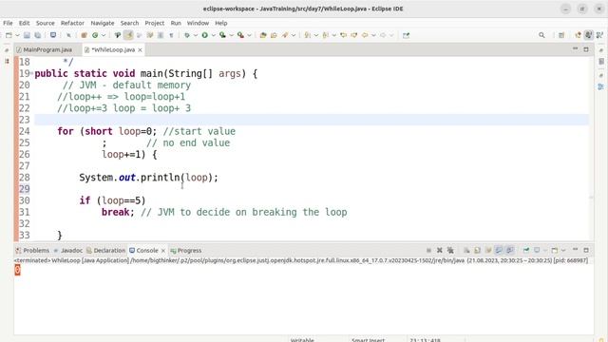
Task: Click the console Terminate square icon
Action: click(x=428, y=251)
